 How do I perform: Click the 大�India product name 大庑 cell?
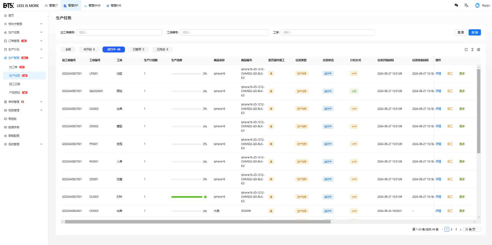point(216,211)
